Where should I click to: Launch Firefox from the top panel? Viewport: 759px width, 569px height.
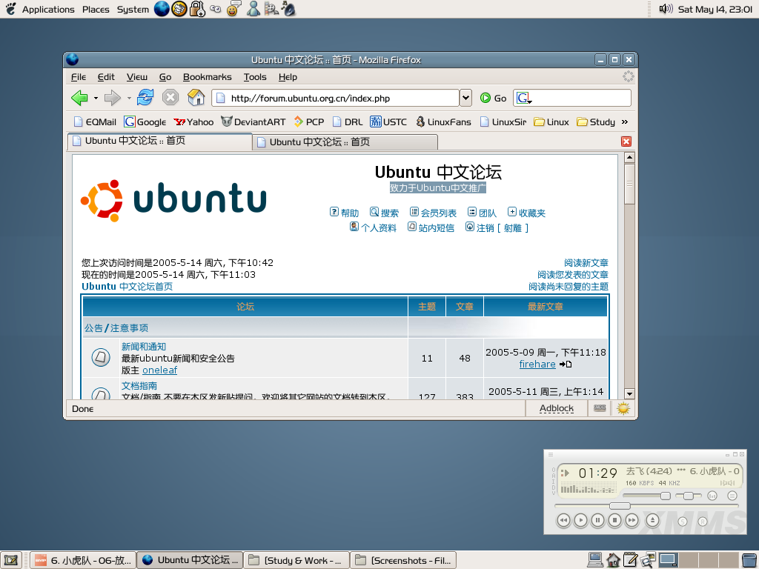click(x=162, y=9)
